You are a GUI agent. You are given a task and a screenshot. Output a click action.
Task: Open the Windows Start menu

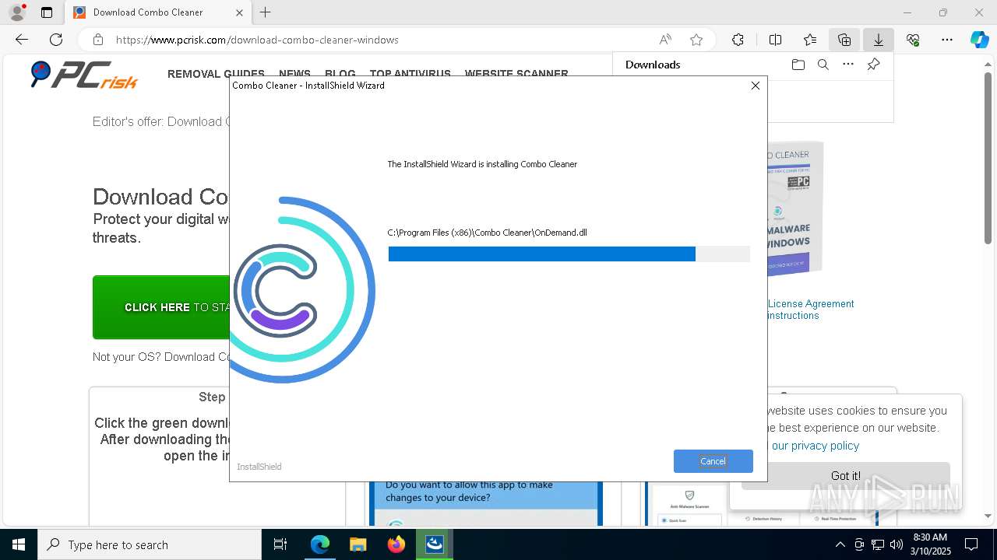click(x=19, y=544)
